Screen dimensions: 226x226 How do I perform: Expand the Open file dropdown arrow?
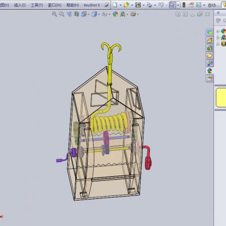[132, 5]
